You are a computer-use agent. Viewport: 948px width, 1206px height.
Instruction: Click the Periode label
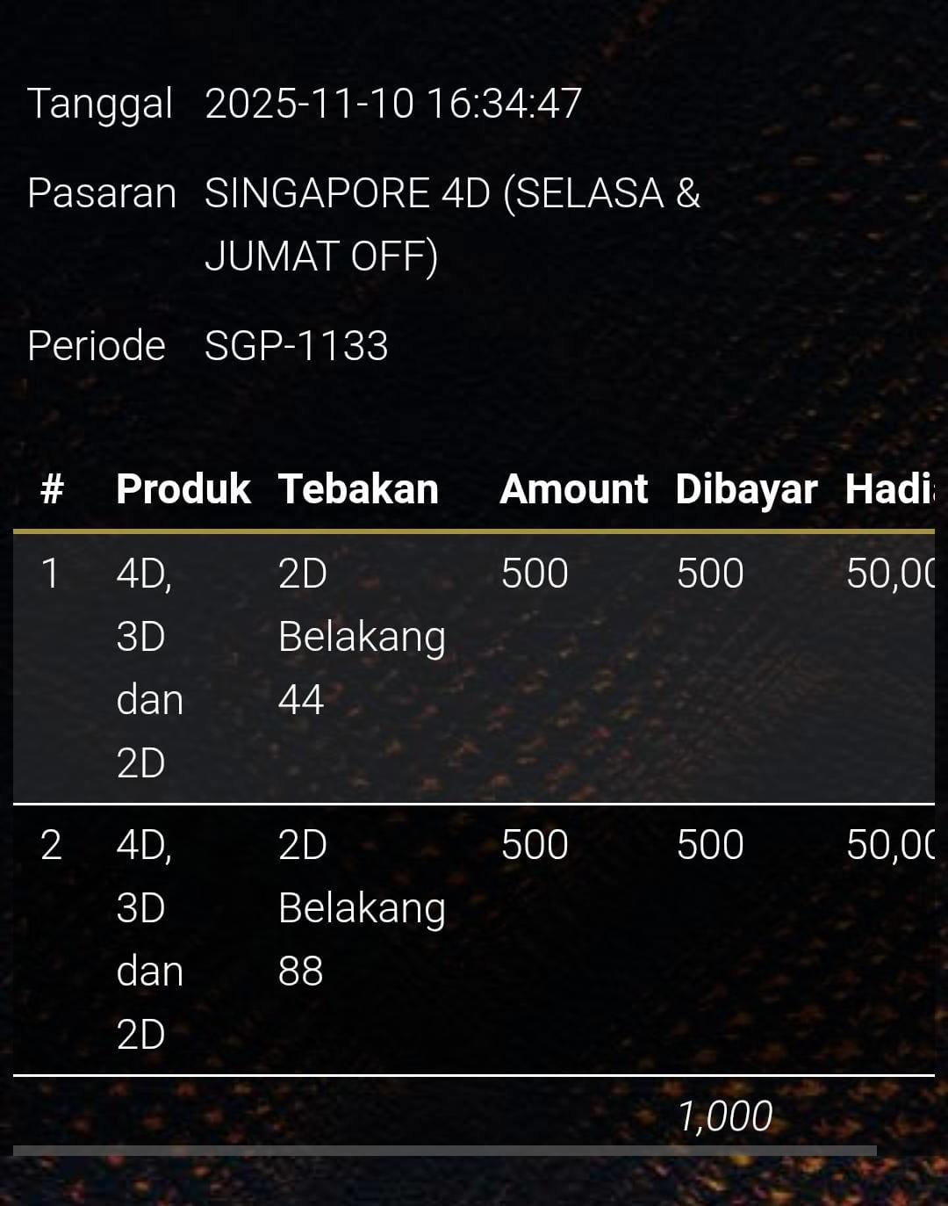pos(97,346)
